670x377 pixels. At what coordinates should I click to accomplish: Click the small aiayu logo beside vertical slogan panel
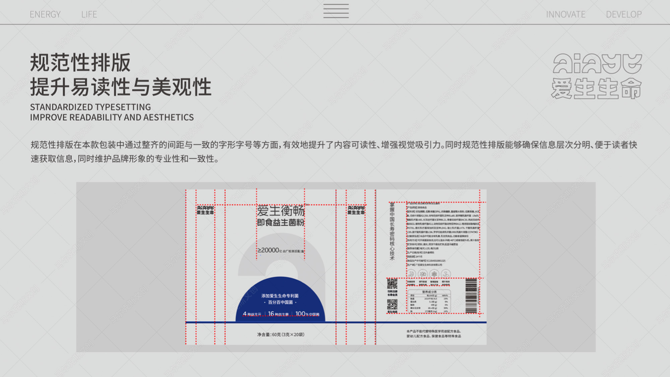[356, 210]
